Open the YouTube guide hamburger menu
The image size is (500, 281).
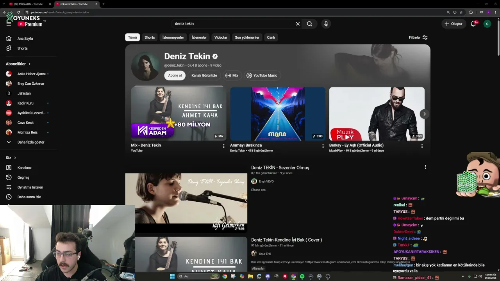point(9,24)
